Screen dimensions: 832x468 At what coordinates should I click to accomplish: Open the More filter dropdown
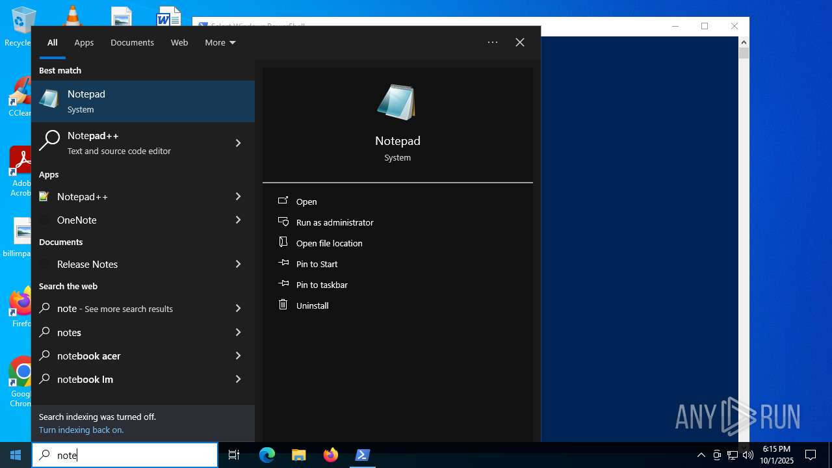point(220,42)
